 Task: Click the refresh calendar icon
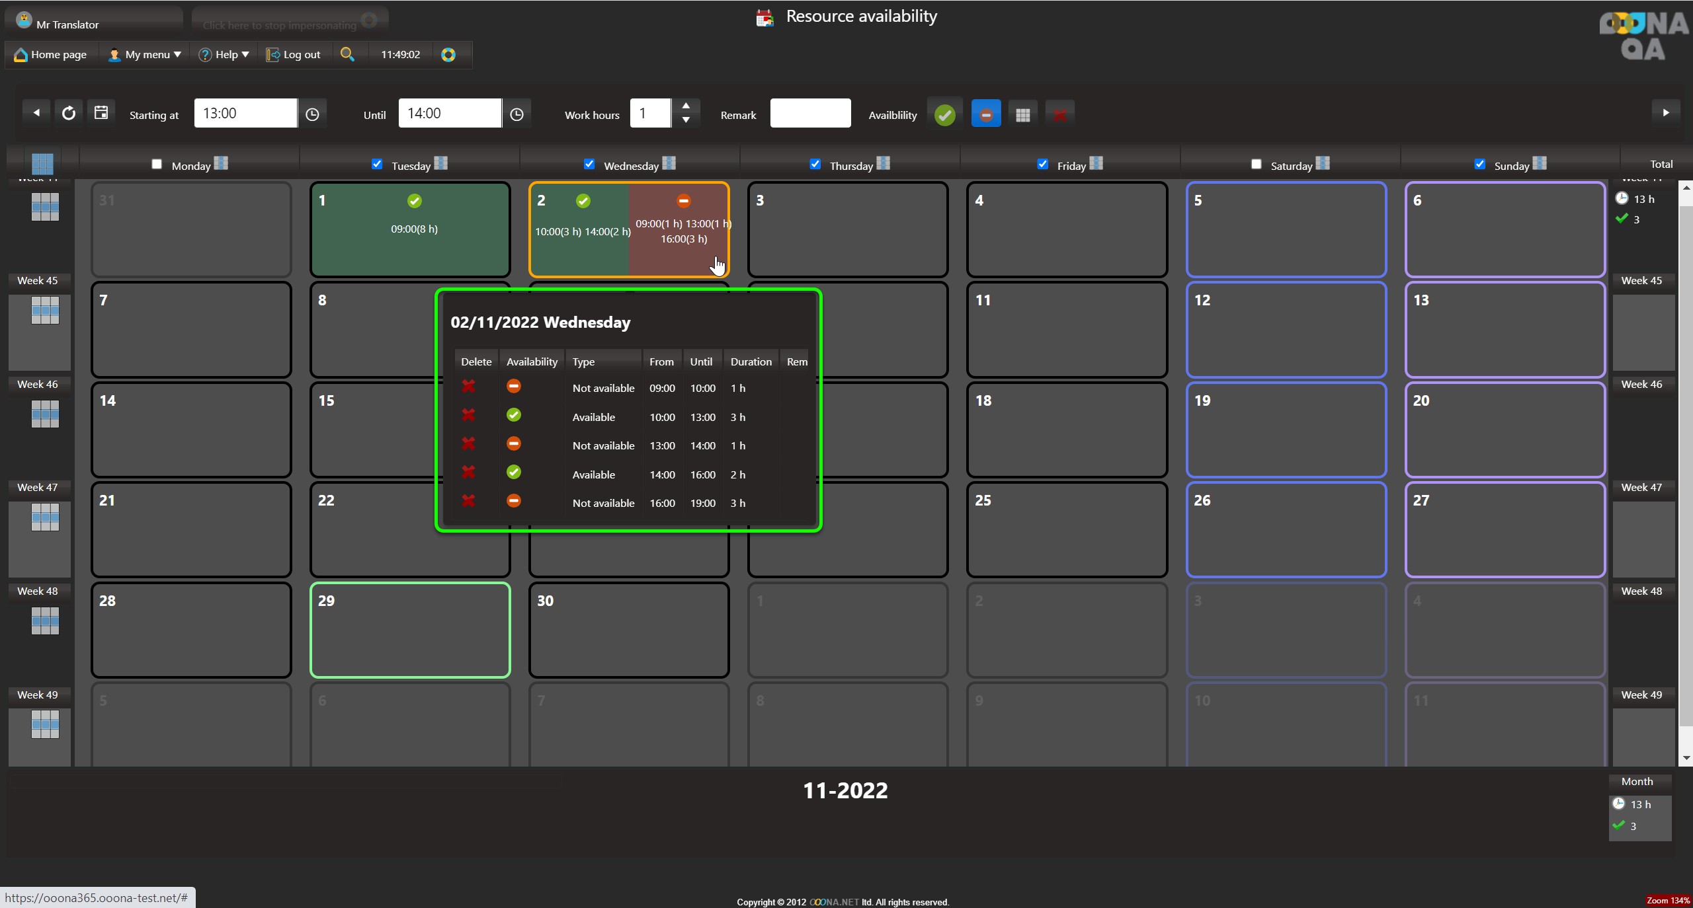[x=68, y=113]
